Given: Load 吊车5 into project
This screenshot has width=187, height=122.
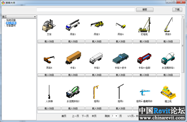Looking at the screenshot, I should click(168, 42).
